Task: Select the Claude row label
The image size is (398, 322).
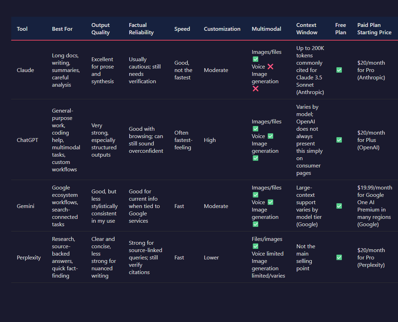Action: coord(25,70)
